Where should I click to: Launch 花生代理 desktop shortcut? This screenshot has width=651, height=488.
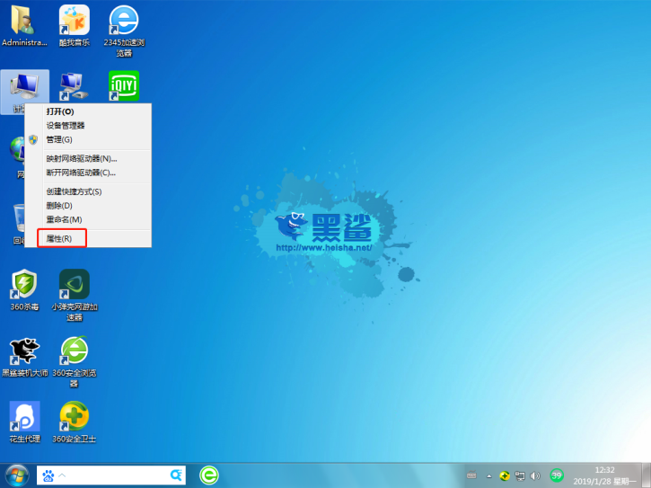click(24, 416)
